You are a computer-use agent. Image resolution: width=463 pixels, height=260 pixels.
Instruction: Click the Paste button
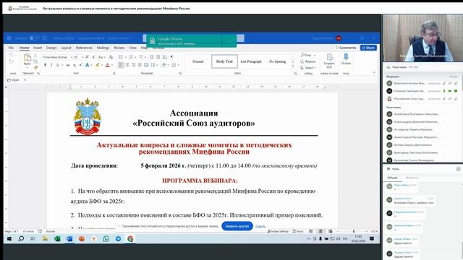pyautogui.click(x=27, y=60)
